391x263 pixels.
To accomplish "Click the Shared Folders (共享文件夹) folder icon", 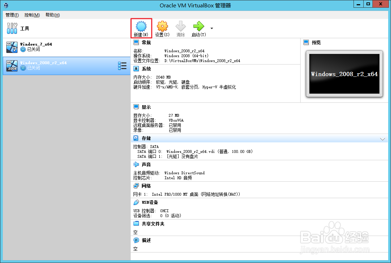I will point(136,224).
